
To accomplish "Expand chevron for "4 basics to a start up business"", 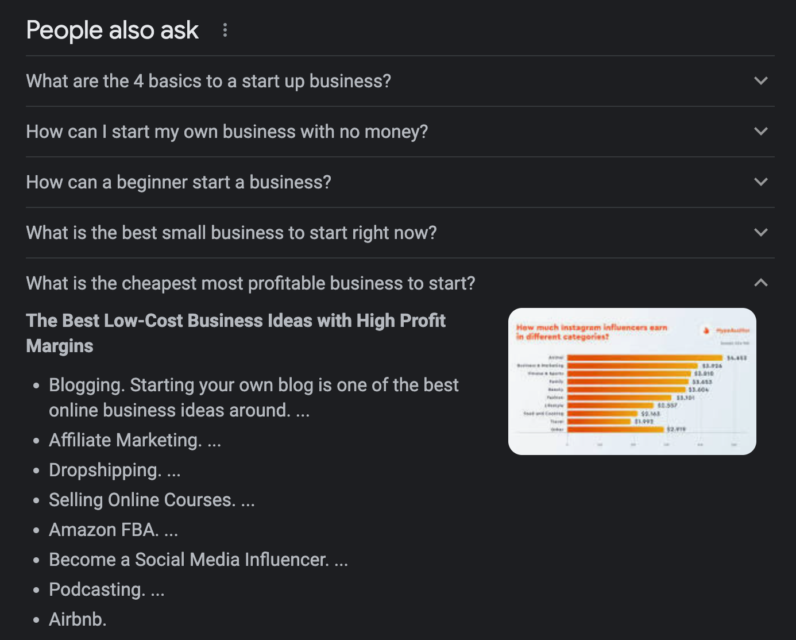I will [760, 81].
